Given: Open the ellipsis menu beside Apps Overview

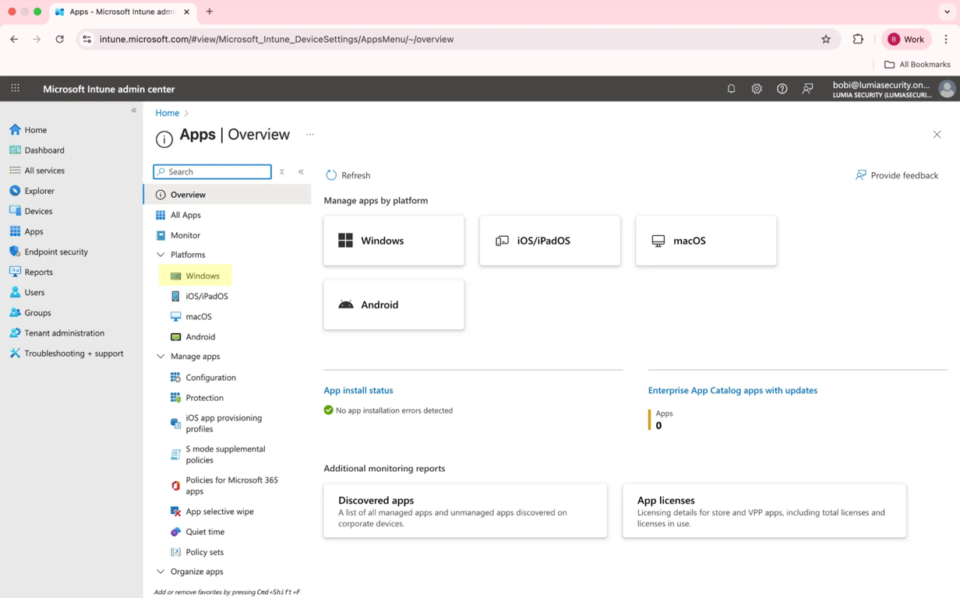Looking at the screenshot, I should (310, 135).
